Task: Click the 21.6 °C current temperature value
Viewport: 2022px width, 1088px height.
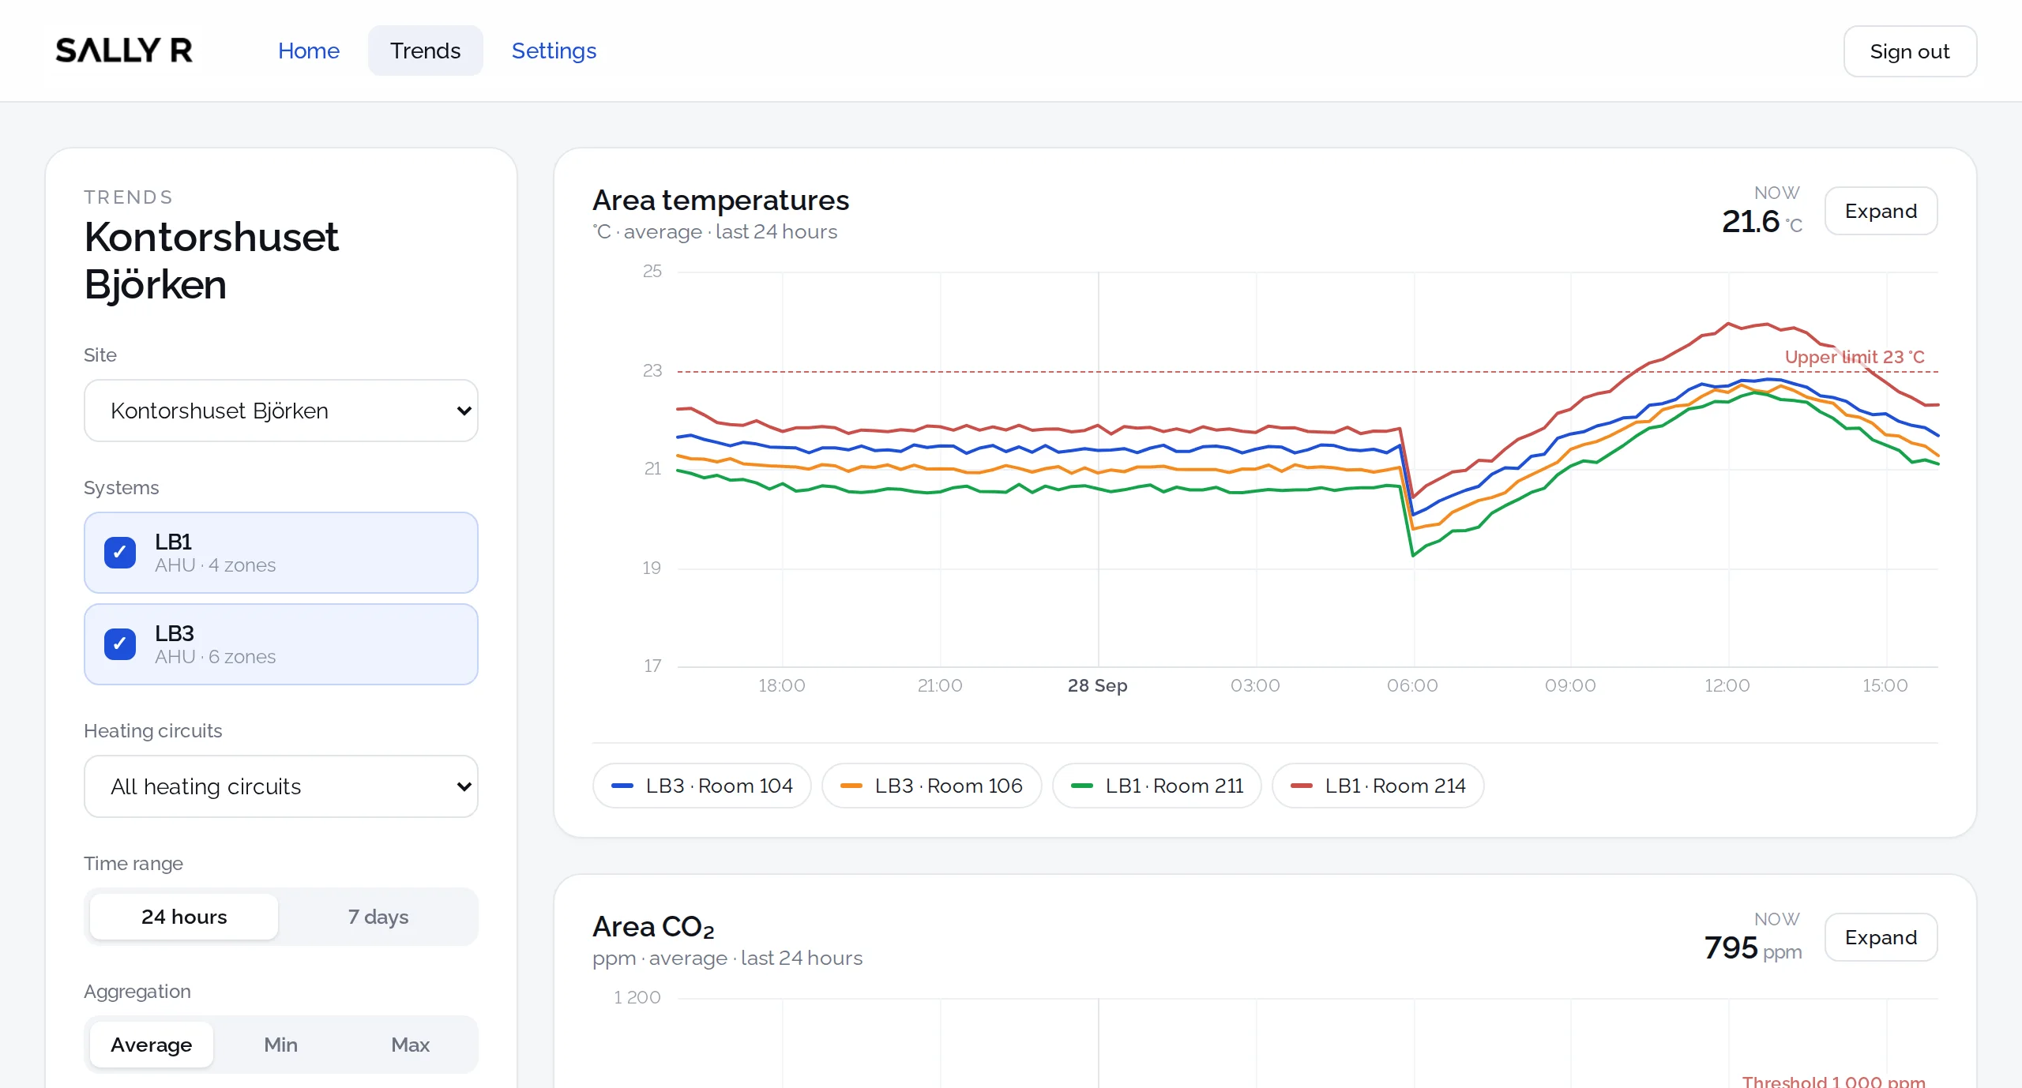Action: (1762, 222)
